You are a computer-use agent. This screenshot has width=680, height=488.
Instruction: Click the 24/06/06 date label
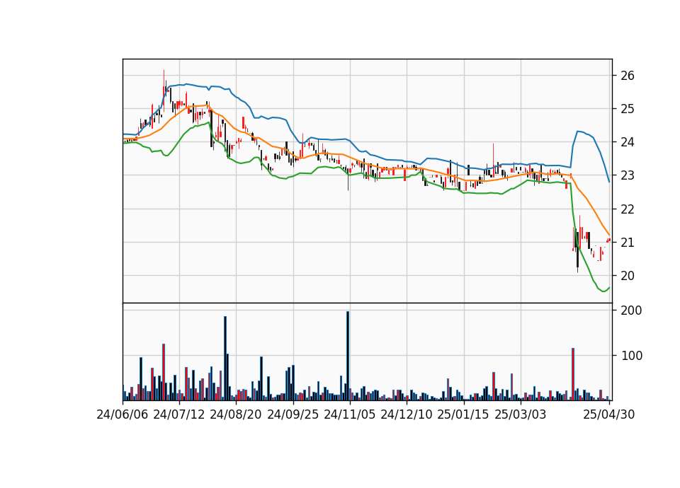123,414
